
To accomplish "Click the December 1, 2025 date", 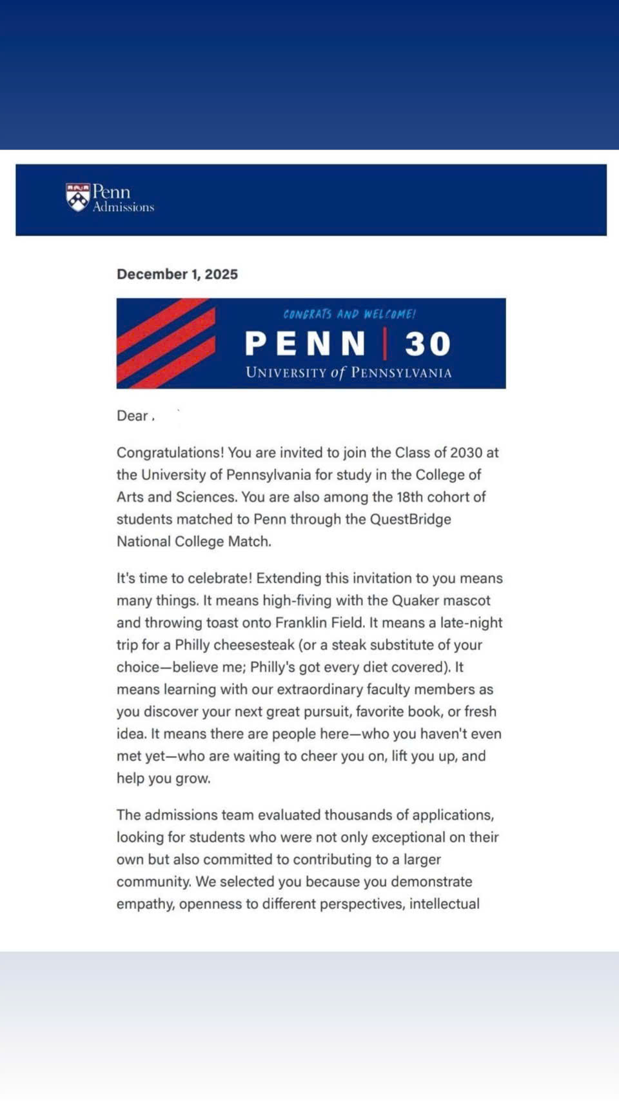I will (x=177, y=274).
